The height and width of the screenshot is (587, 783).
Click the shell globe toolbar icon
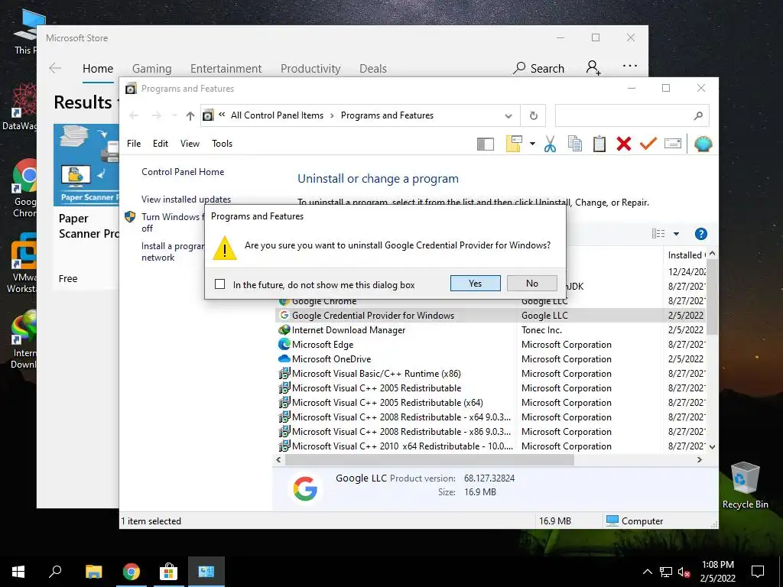[x=703, y=144]
